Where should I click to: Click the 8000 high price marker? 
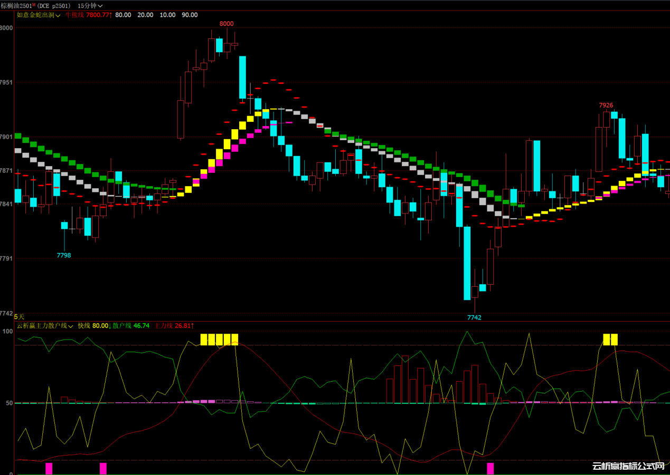[x=227, y=24]
